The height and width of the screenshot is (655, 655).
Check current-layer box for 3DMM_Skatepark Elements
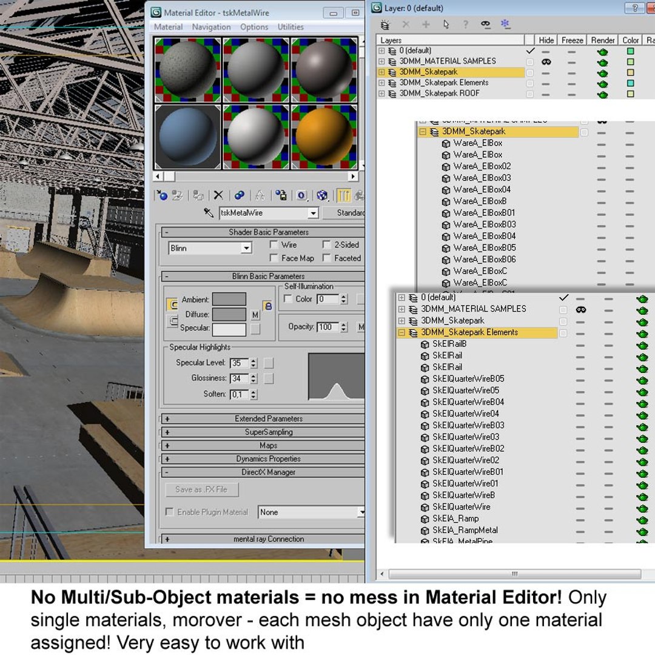tap(530, 83)
